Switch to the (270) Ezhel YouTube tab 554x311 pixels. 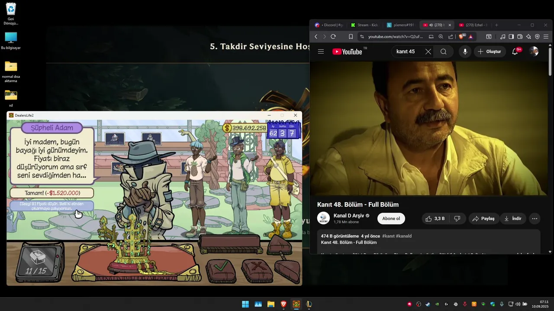473,25
